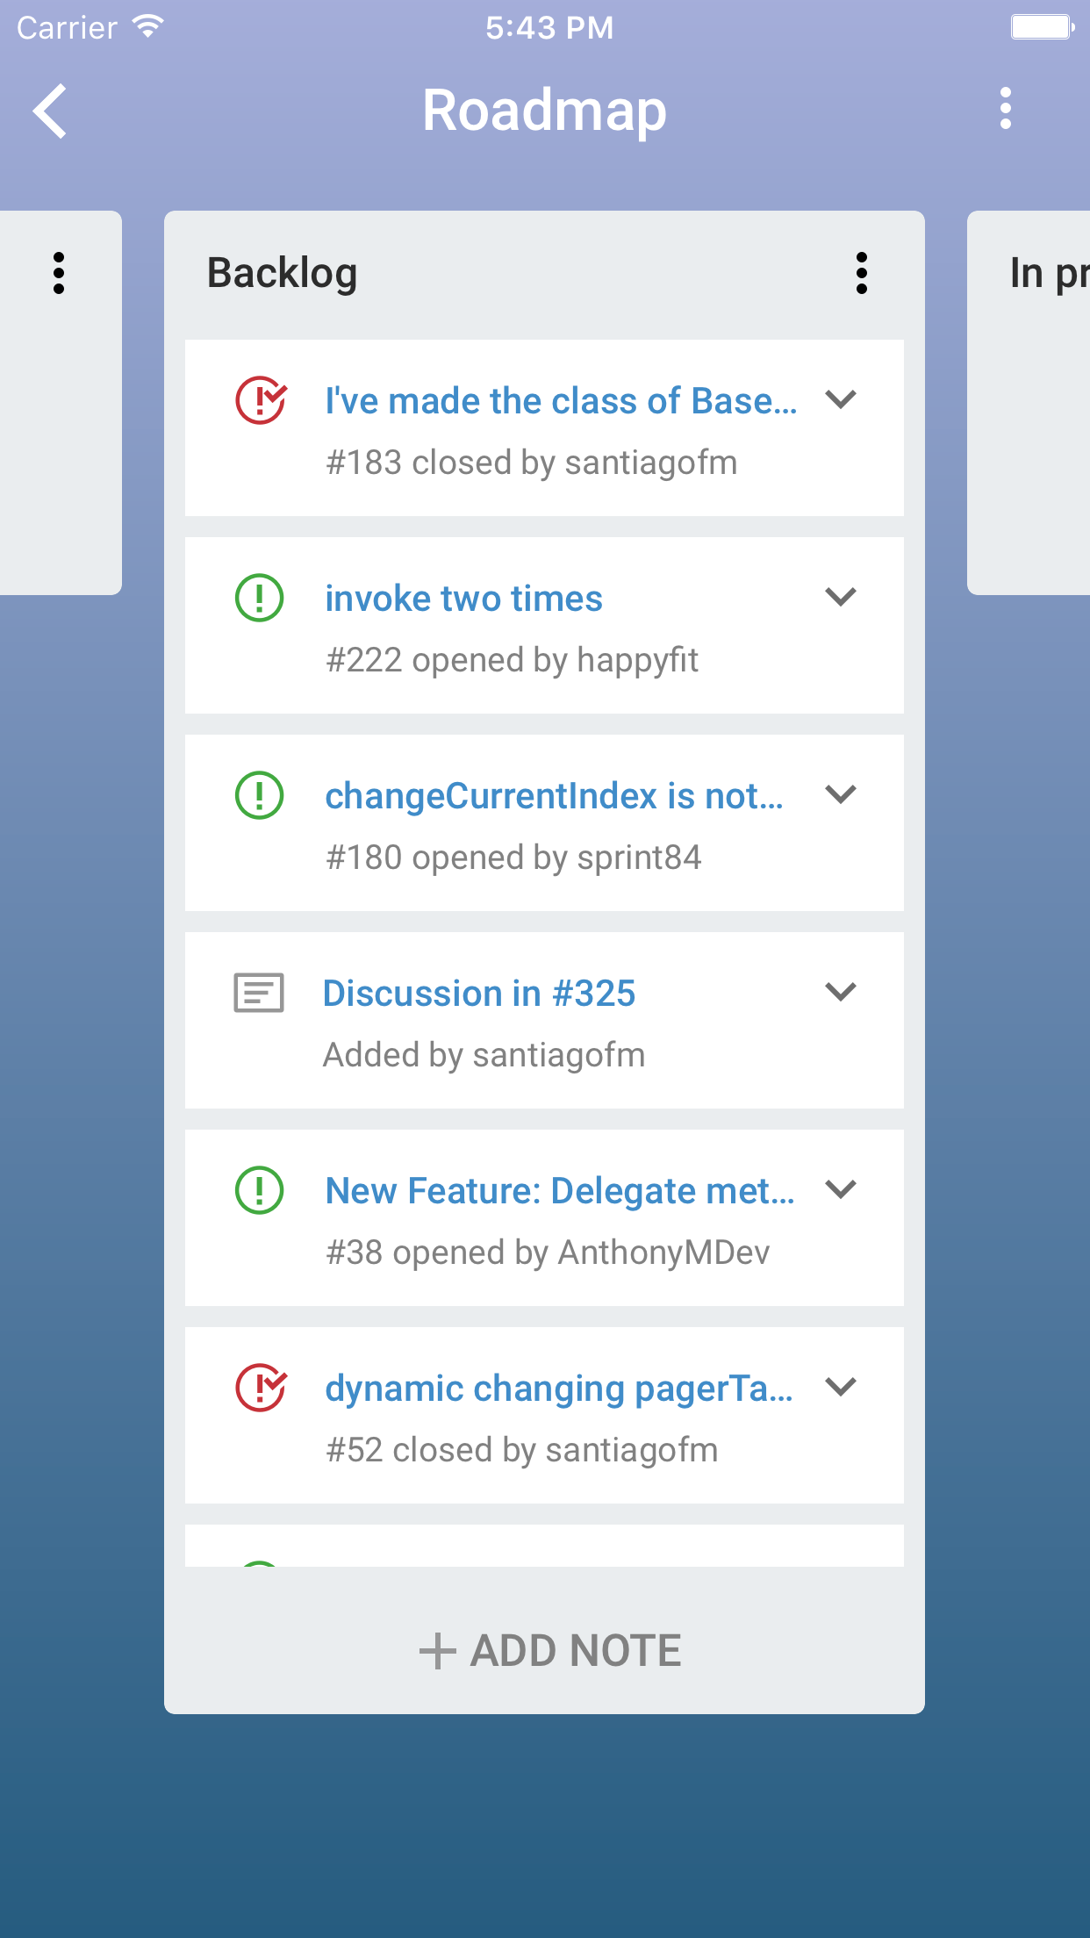Open the "New Feature: Delegate met…" issue
The height and width of the screenshot is (1938, 1090).
(x=559, y=1191)
